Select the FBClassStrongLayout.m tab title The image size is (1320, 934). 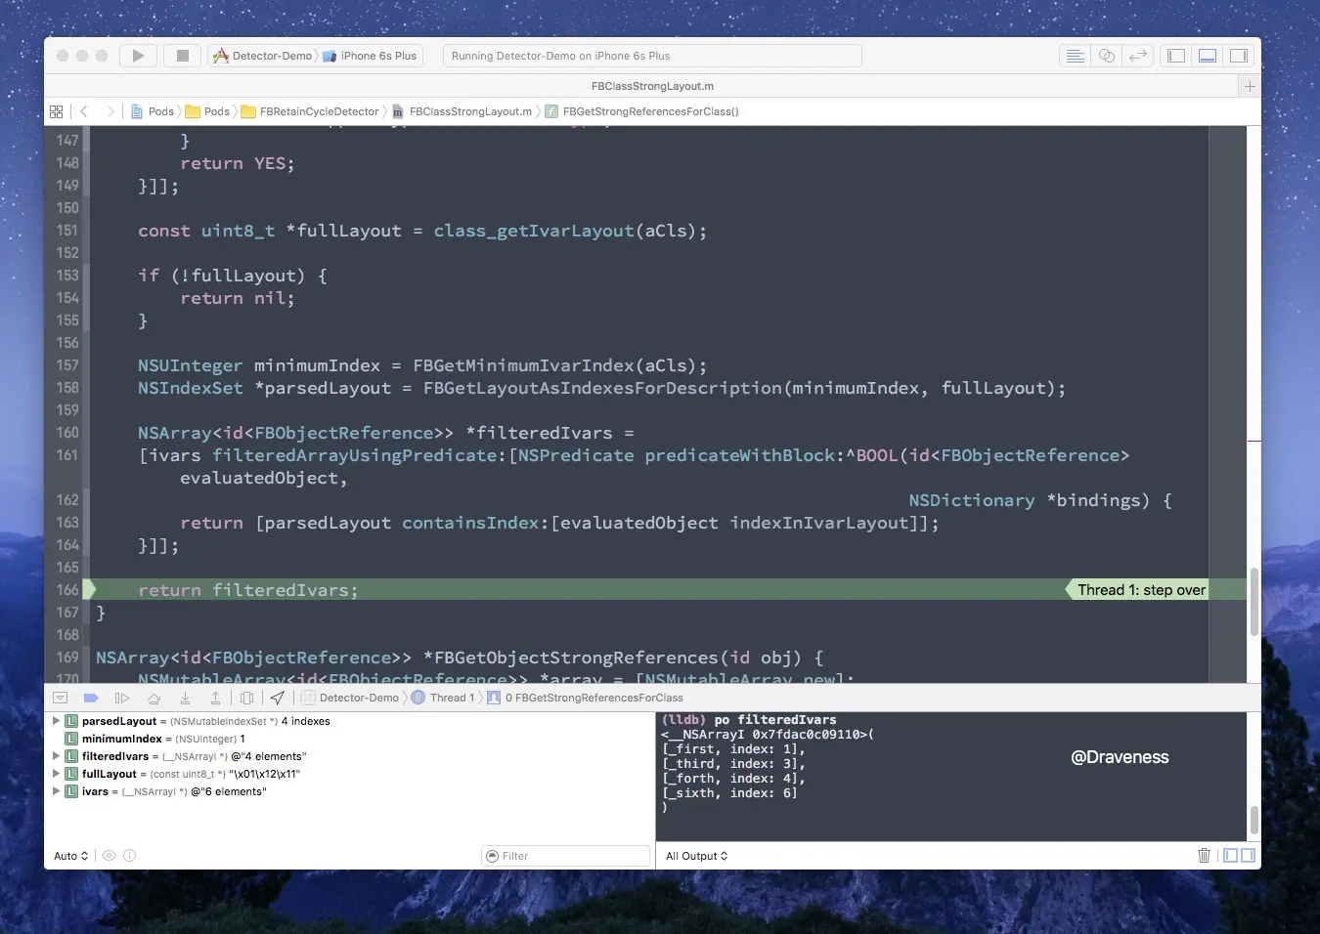[652, 86]
